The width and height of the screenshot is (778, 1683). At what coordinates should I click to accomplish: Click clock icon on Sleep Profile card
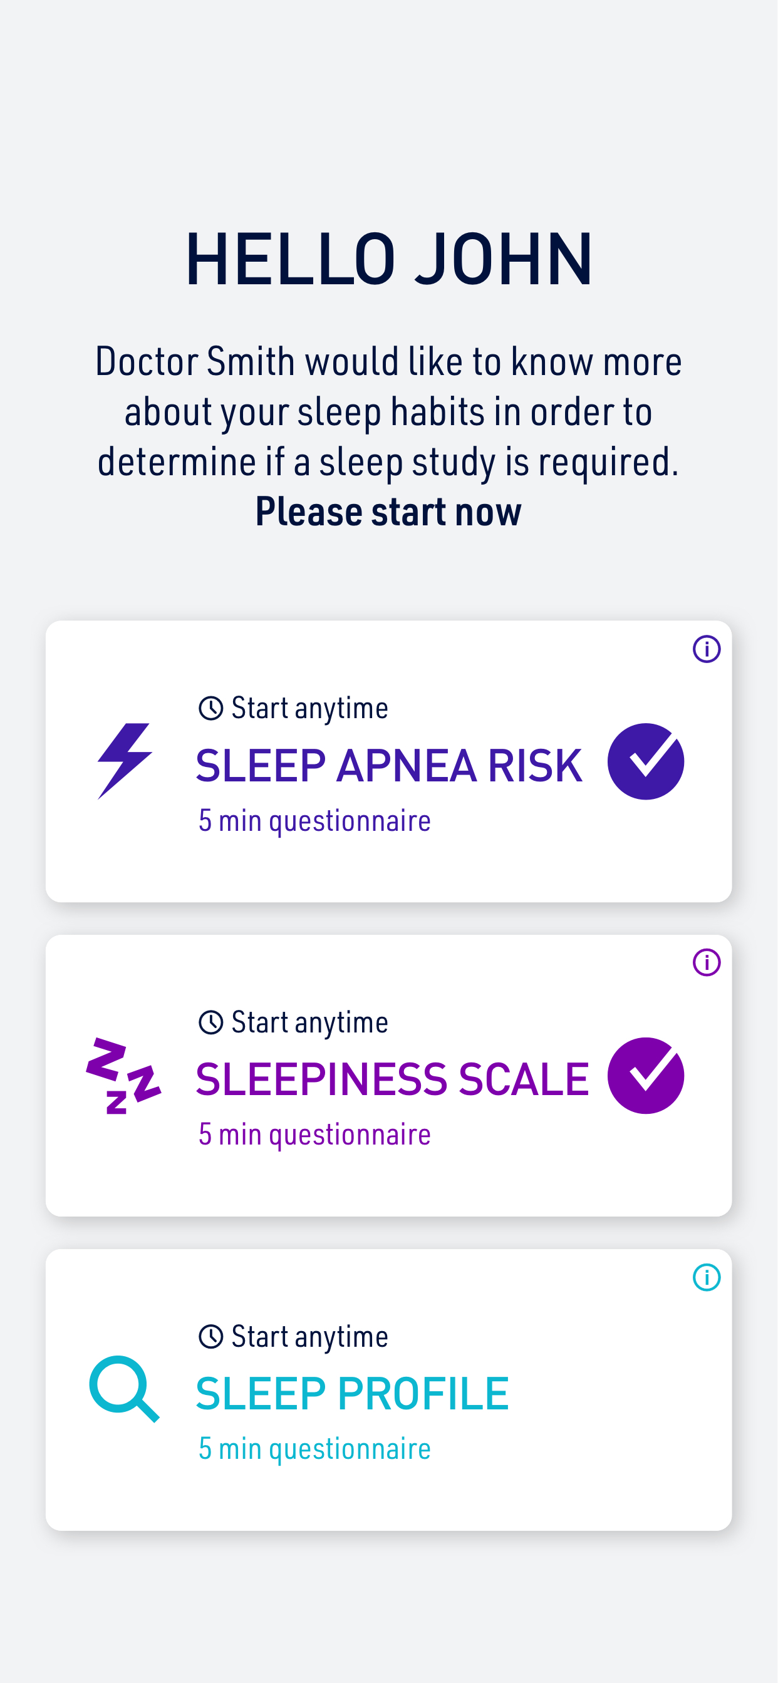[x=210, y=1336]
